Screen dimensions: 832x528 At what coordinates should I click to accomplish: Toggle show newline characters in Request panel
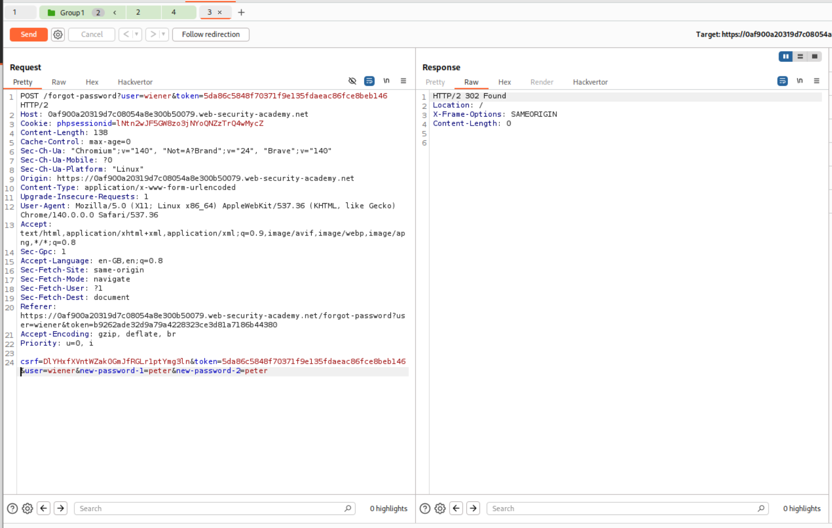click(386, 81)
